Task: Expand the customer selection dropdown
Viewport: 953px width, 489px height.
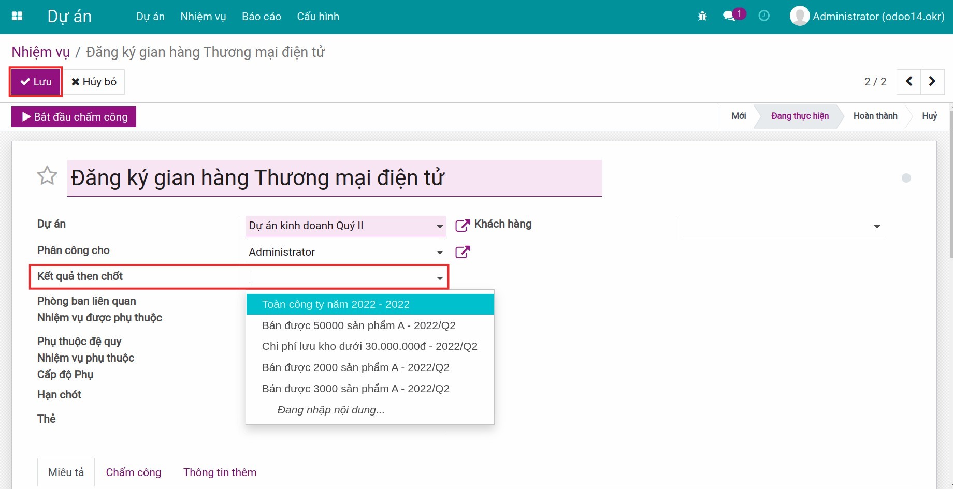Action: [x=877, y=226]
